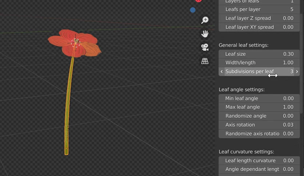Click the 'Leaf angle settings:' label
The height and width of the screenshot is (176, 304).
(x=241, y=89)
